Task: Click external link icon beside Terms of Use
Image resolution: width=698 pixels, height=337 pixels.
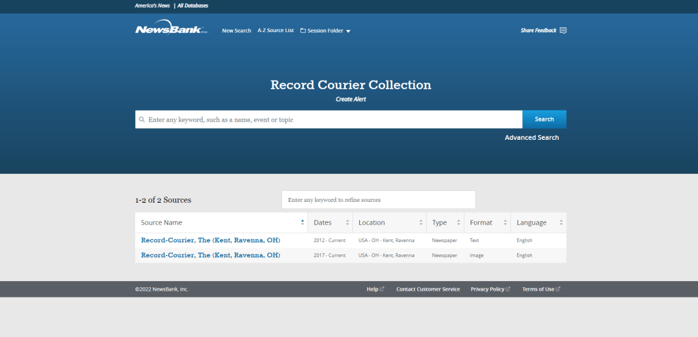Action: [558, 289]
